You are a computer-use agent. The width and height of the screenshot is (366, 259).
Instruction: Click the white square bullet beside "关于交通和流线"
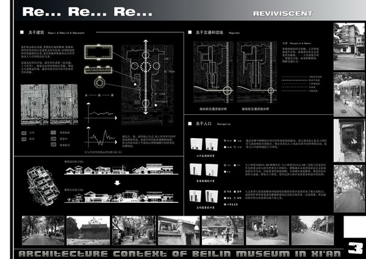pyautogui.click(x=190, y=32)
